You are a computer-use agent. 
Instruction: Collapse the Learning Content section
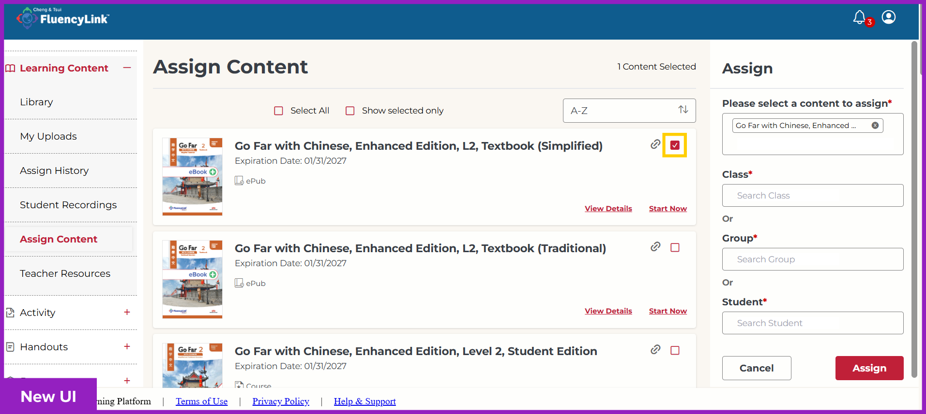(x=127, y=68)
